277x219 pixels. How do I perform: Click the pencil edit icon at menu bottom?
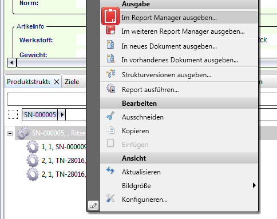coord(93,205)
